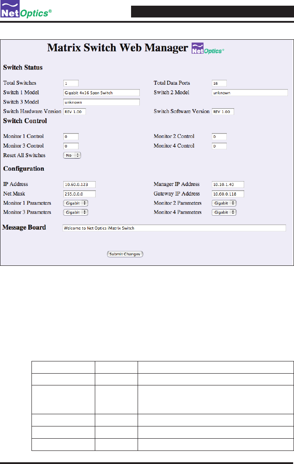Click the IP Address field
Image resolution: width=294 pixels, height=464 pixels.
80,184
